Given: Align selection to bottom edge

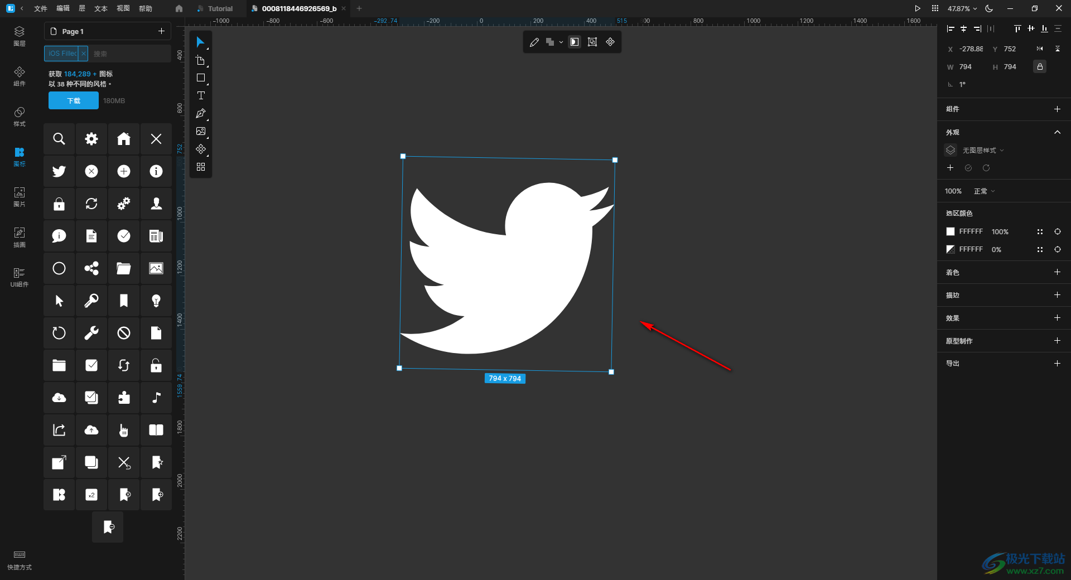Looking at the screenshot, I should (x=1044, y=28).
